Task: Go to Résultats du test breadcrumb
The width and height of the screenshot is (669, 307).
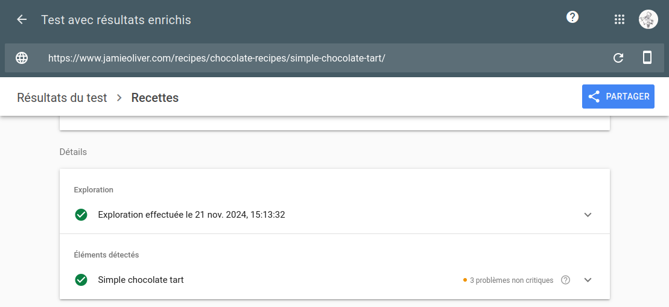Action: [62, 98]
